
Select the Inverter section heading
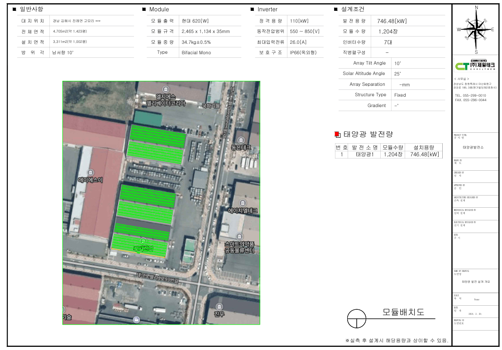pos(267,9)
